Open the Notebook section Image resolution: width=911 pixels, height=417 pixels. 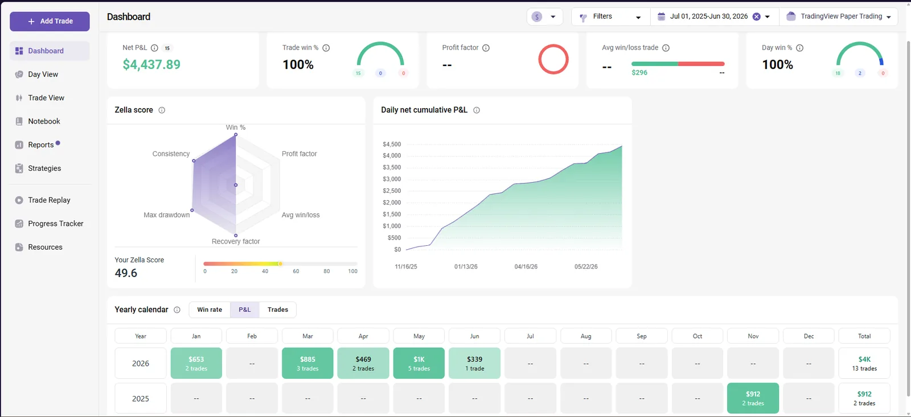click(x=44, y=121)
